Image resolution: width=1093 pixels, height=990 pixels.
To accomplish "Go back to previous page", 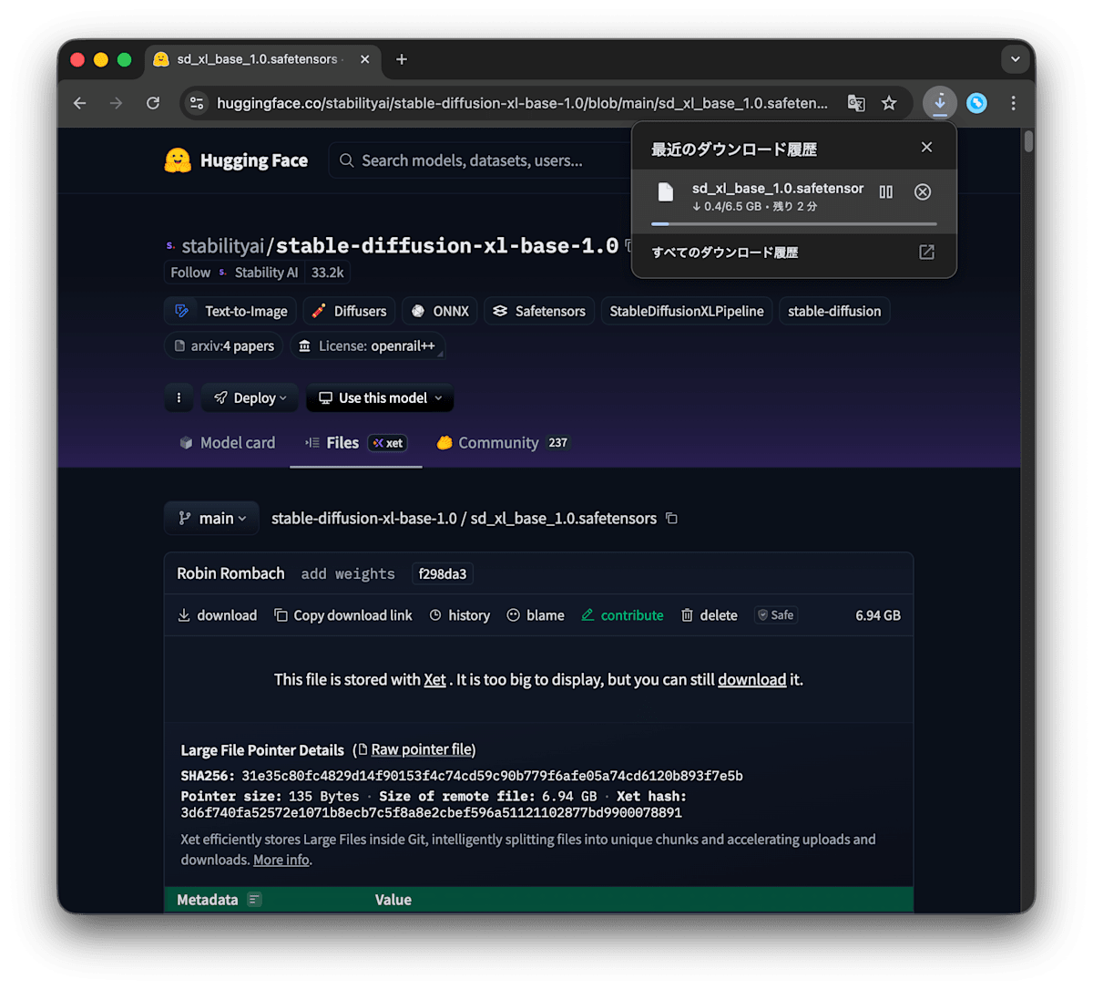I will (x=80, y=103).
